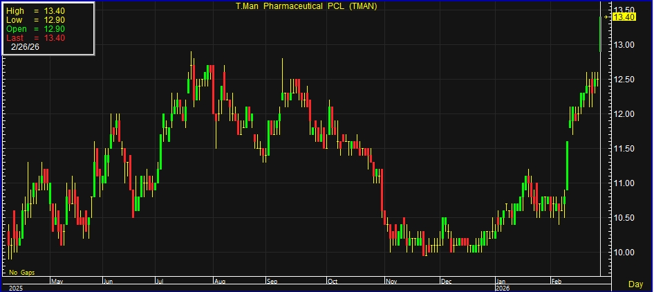This screenshot has height=292, width=654.
Task: Click the 13.00 level on the price scale
Action: click(x=624, y=45)
